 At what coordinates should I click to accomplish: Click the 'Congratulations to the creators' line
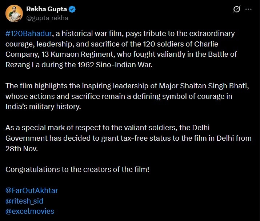[77, 169]
